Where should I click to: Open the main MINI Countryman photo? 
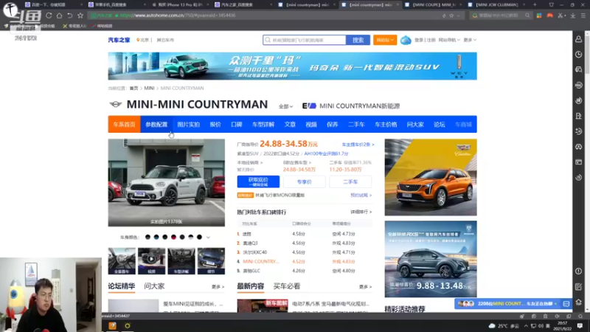point(167,182)
